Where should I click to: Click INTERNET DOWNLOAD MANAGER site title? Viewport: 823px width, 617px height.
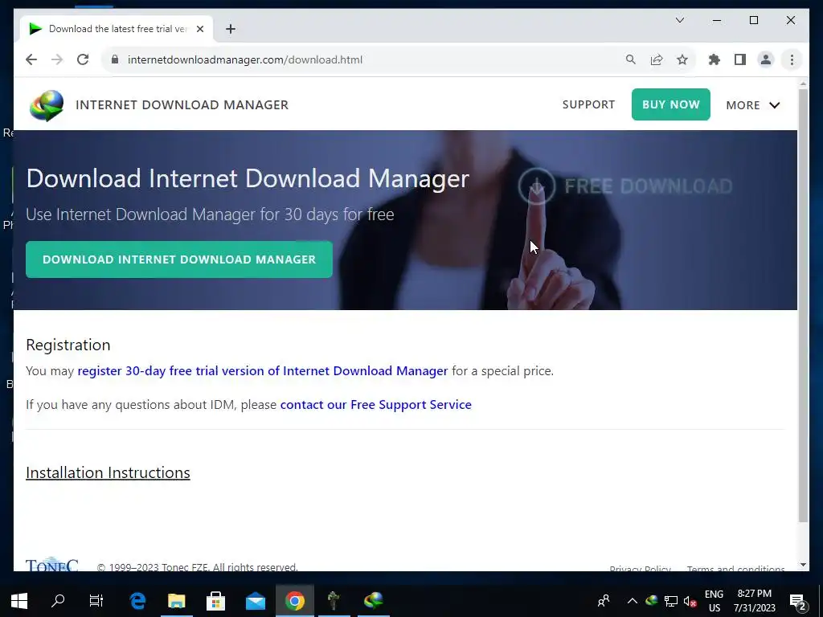coord(182,105)
